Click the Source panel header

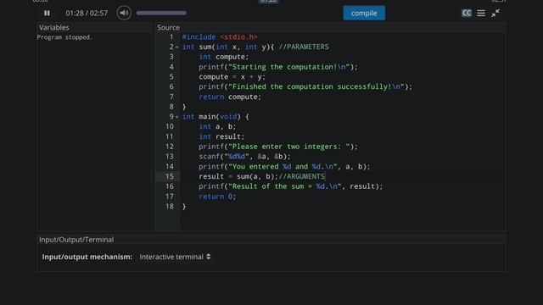click(x=168, y=27)
